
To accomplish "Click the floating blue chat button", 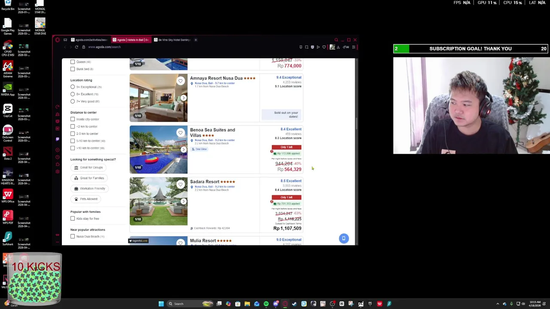I will [344, 238].
